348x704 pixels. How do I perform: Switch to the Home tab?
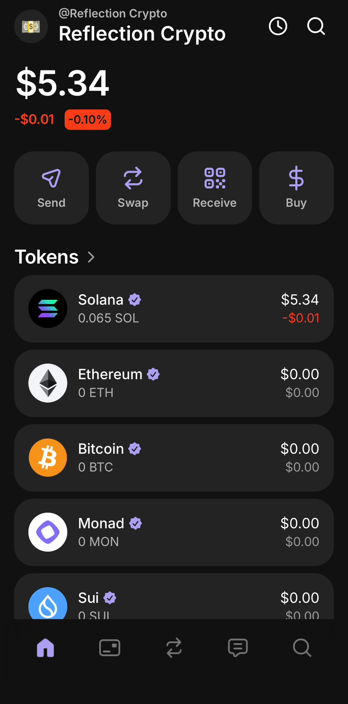pos(45,648)
